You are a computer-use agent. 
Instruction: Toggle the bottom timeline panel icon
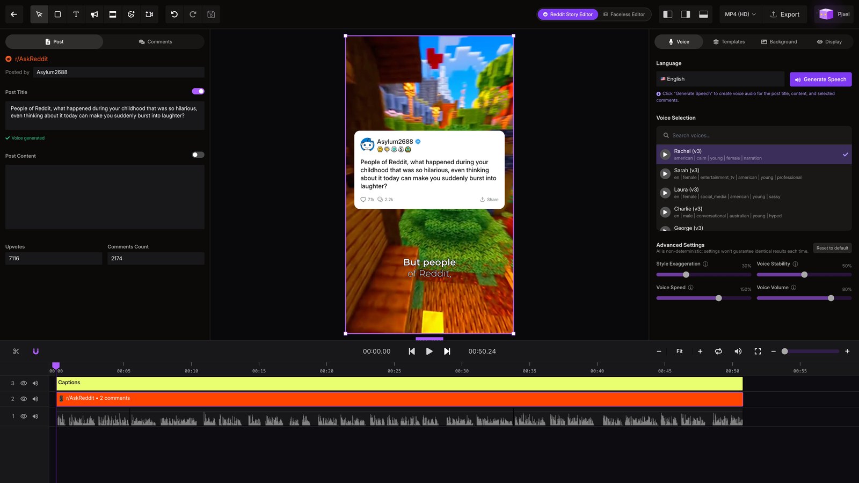pyautogui.click(x=703, y=14)
